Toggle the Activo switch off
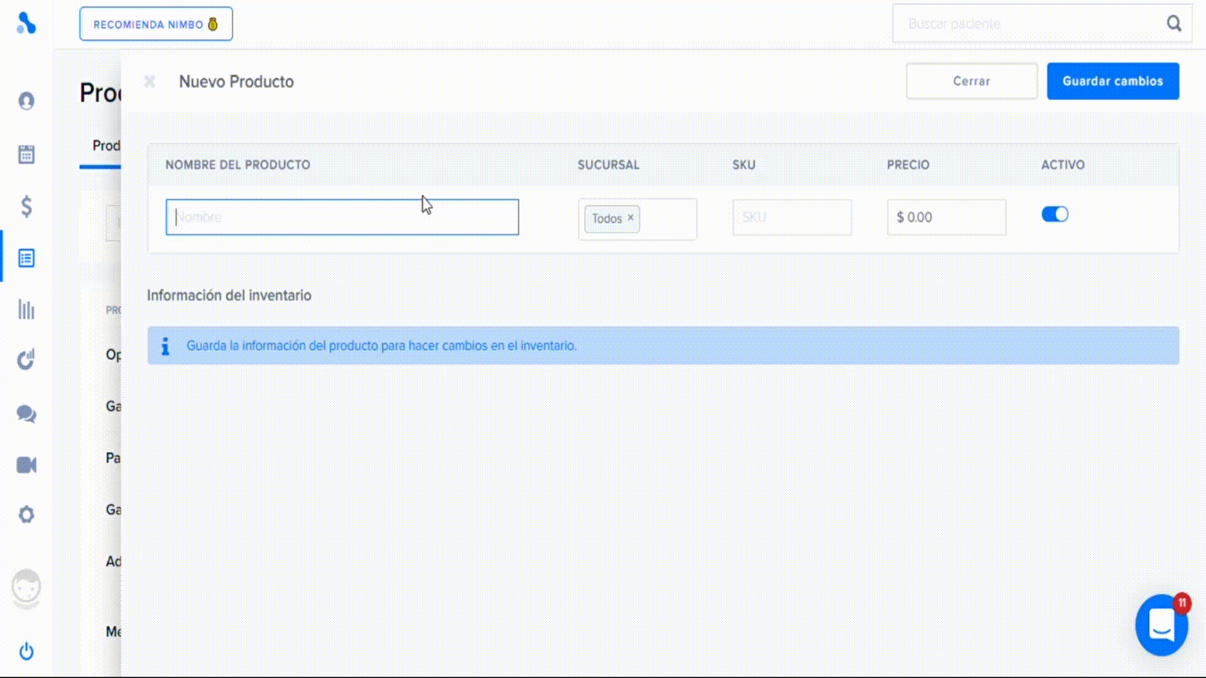 [x=1055, y=215]
